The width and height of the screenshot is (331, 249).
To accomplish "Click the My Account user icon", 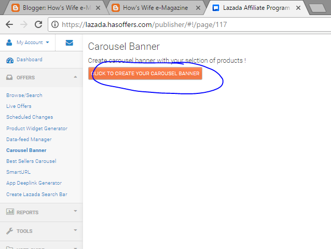I will coord(9,43).
